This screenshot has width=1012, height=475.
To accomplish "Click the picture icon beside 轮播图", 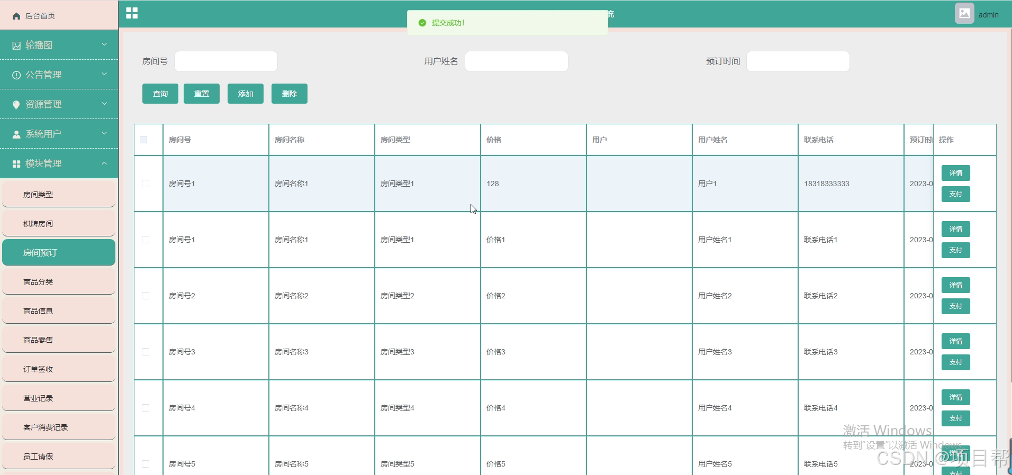I will pos(16,45).
